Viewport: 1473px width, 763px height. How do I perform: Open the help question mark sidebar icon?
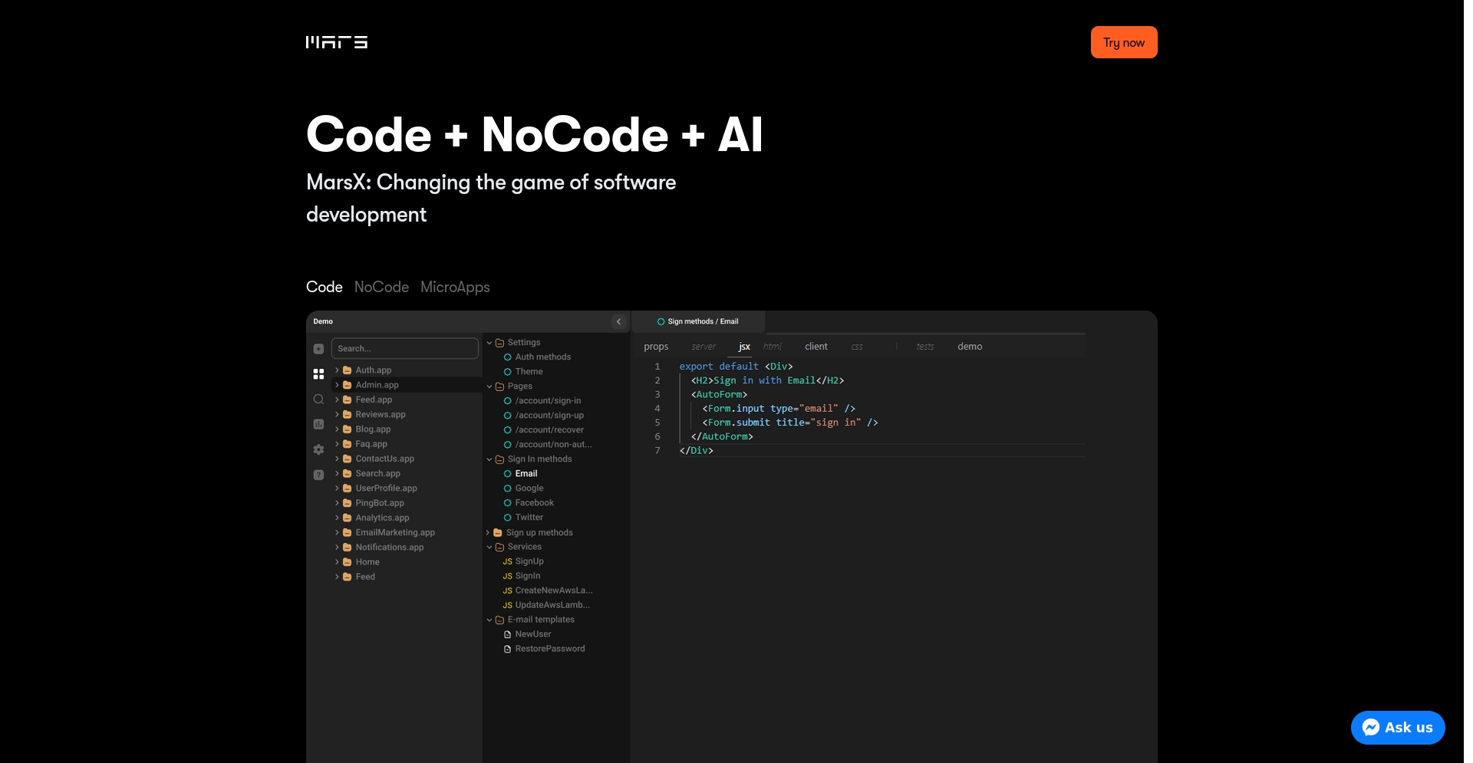(318, 475)
